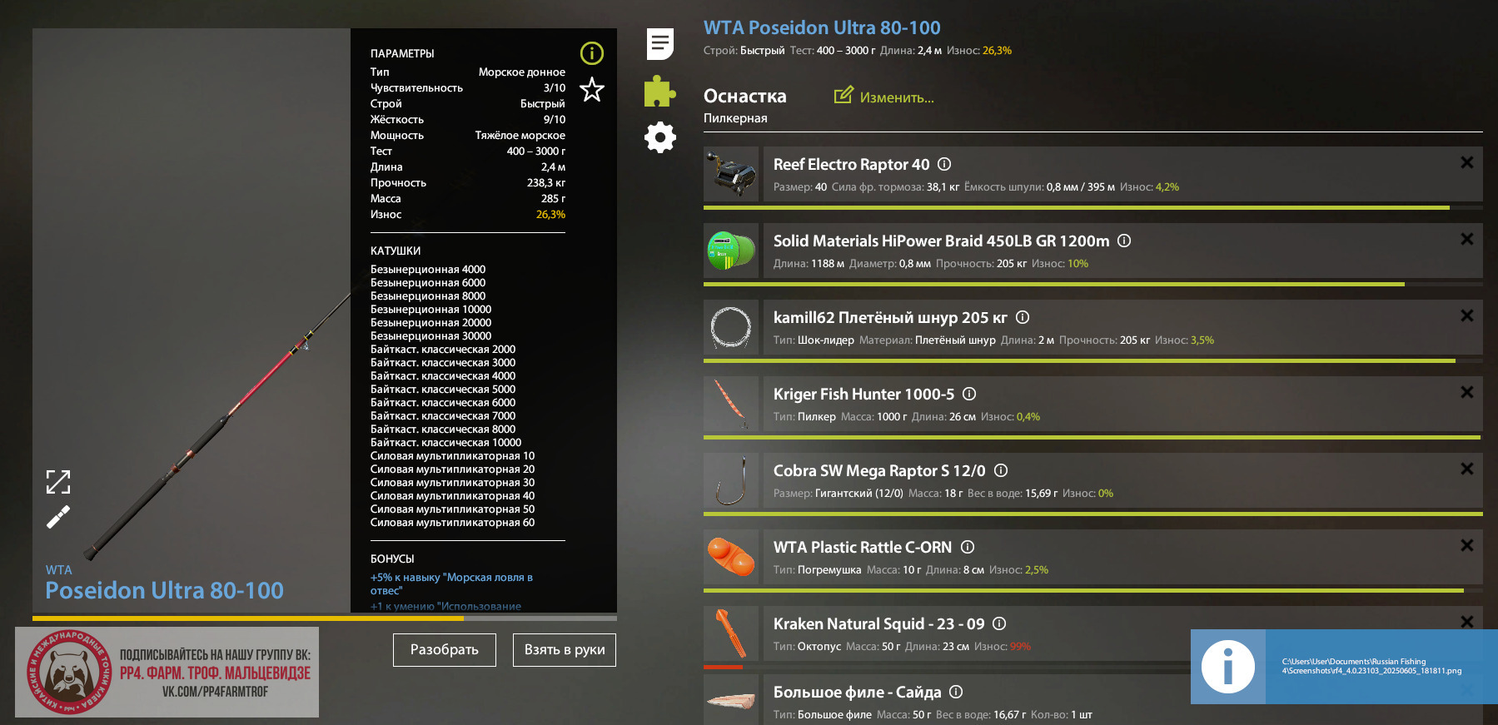Click the kamill62 Плетёный шнур 205 кг name

click(x=890, y=317)
